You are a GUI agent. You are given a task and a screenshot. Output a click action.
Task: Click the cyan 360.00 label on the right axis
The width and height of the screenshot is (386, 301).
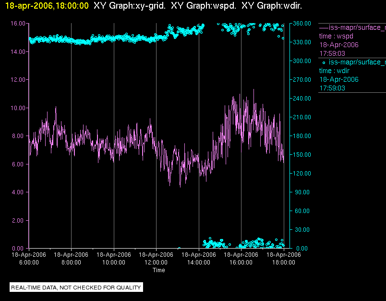(x=302, y=23)
